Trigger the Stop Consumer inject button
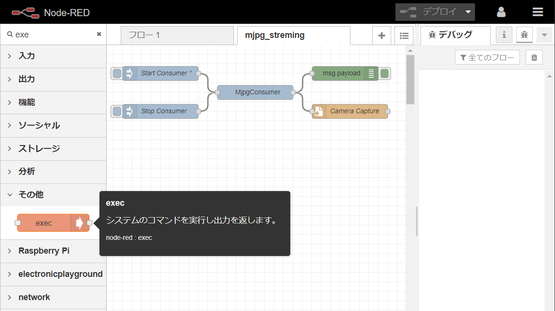 tap(117, 111)
